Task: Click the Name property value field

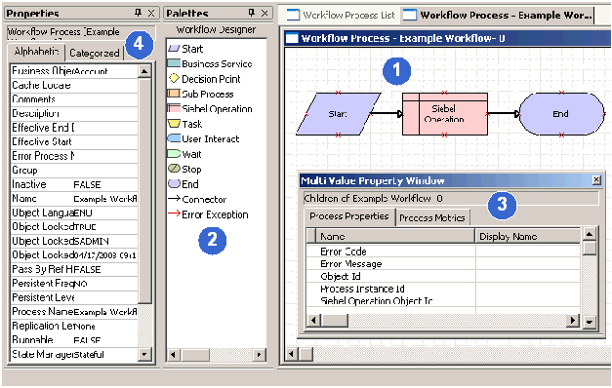Action: pyautogui.click(x=105, y=199)
